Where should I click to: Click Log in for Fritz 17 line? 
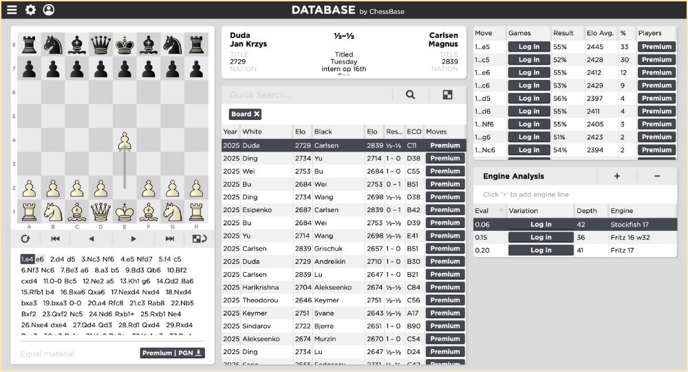pos(541,250)
